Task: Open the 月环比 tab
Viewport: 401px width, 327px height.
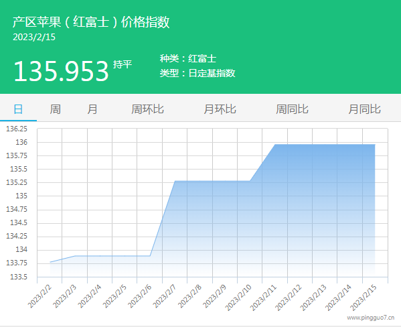Action: (220, 109)
